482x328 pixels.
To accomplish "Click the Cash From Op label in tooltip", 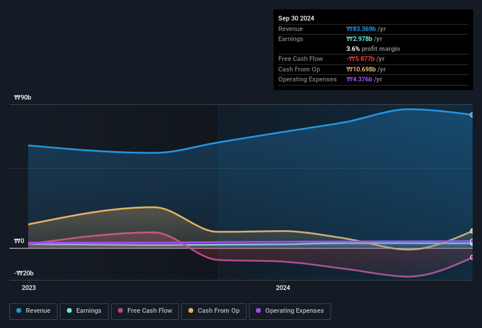I will (299, 69).
